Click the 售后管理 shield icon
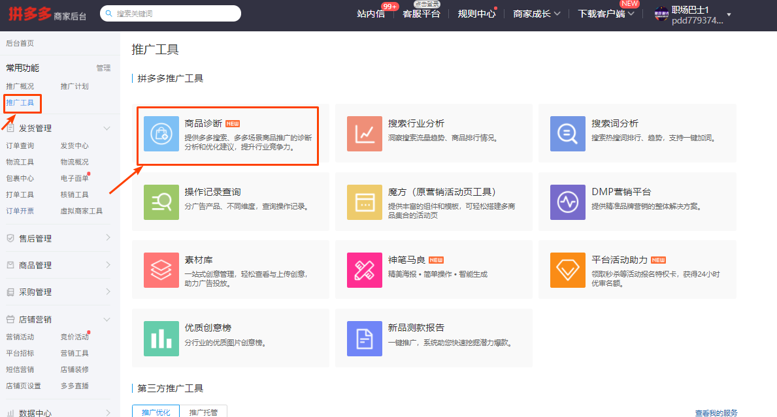777x417 pixels. (x=10, y=238)
